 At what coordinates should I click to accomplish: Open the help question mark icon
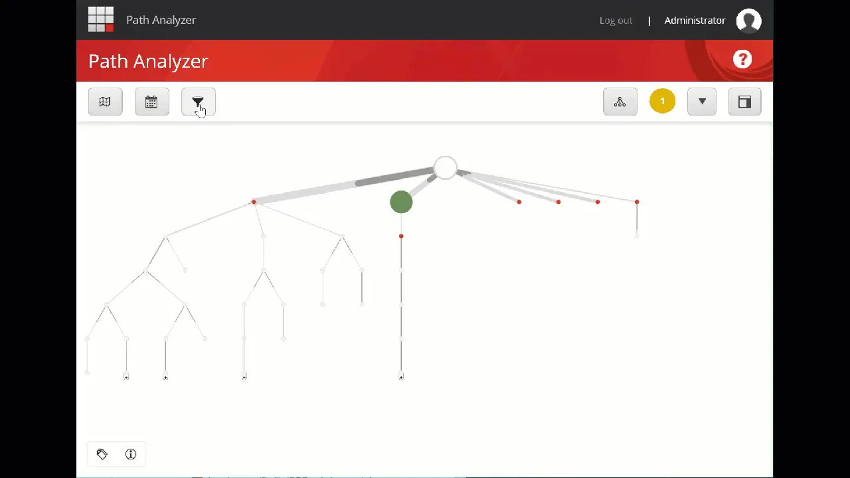click(x=742, y=59)
